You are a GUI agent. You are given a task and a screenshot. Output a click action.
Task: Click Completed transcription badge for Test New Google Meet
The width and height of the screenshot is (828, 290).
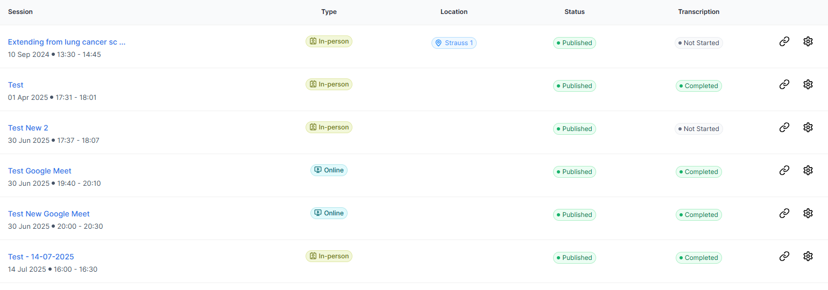coord(698,215)
